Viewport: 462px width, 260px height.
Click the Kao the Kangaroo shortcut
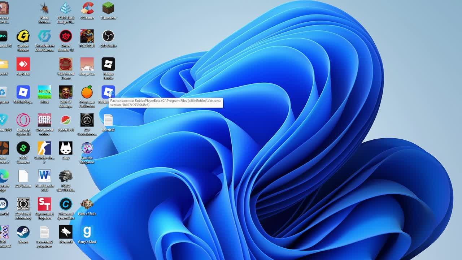[x=87, y=153]
